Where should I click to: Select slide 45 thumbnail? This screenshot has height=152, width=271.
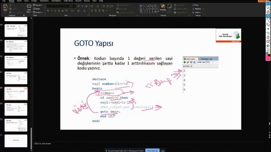pos(16,46)
